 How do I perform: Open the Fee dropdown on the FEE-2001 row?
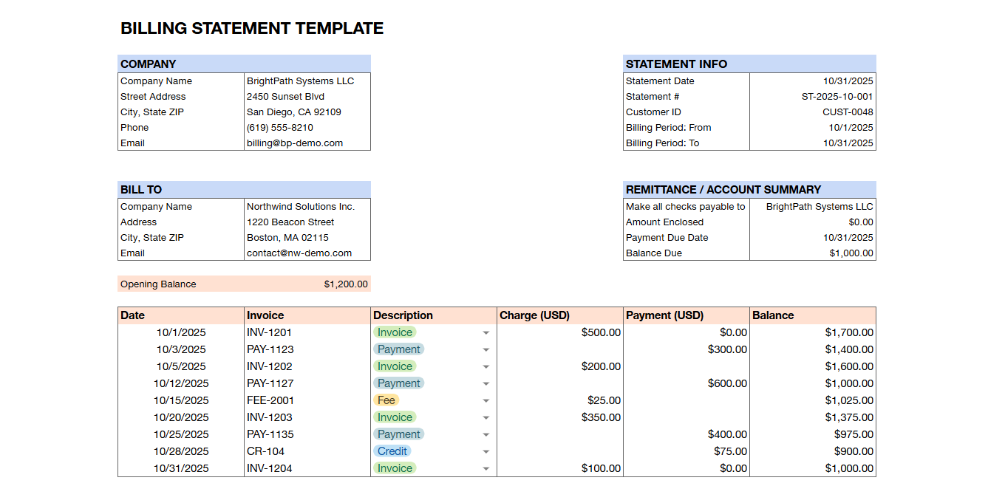(486, 400)
